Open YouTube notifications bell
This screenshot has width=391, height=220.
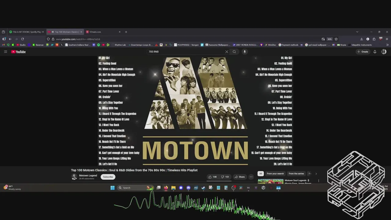(x=375, y=52)
